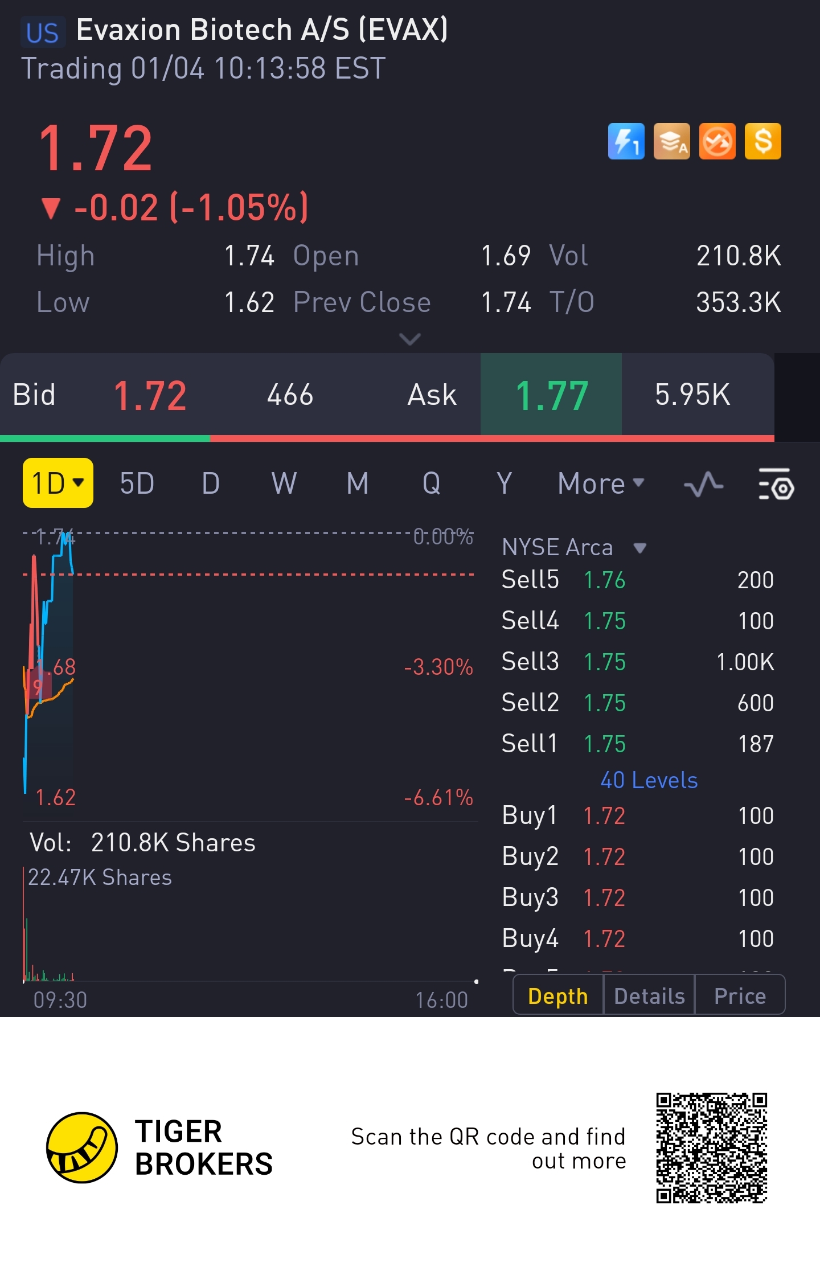The width and height of the screenshot is (820, 1279).
Task: Switch order book to Depth view
Action: [557, 996]
